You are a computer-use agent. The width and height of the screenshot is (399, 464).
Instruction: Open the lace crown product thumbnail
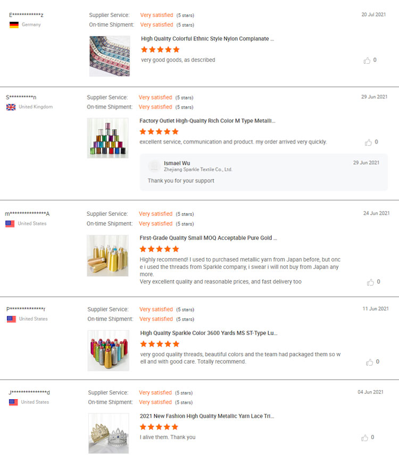click(x=109, y=433)
